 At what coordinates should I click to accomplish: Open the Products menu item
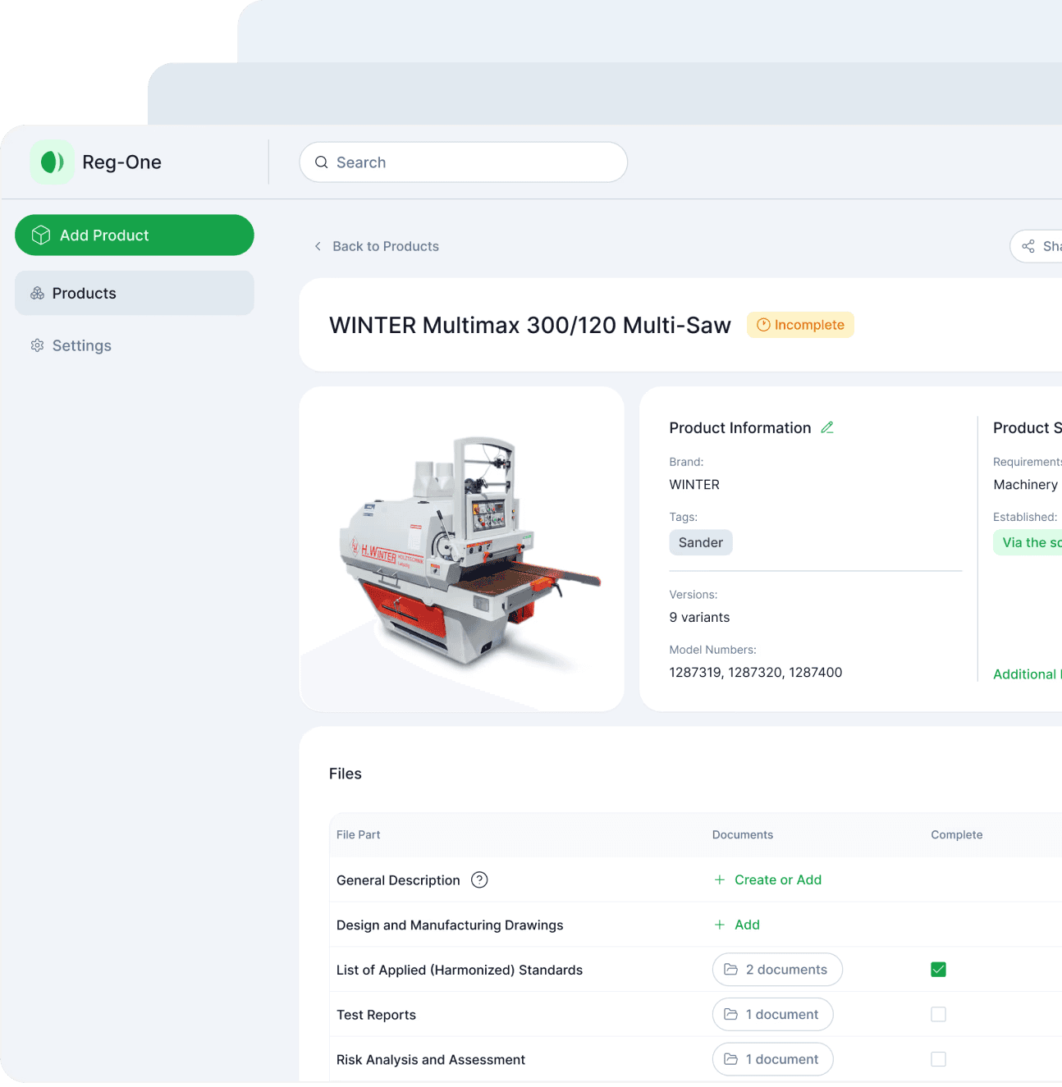pyautogui.click(x=135, y=293)
